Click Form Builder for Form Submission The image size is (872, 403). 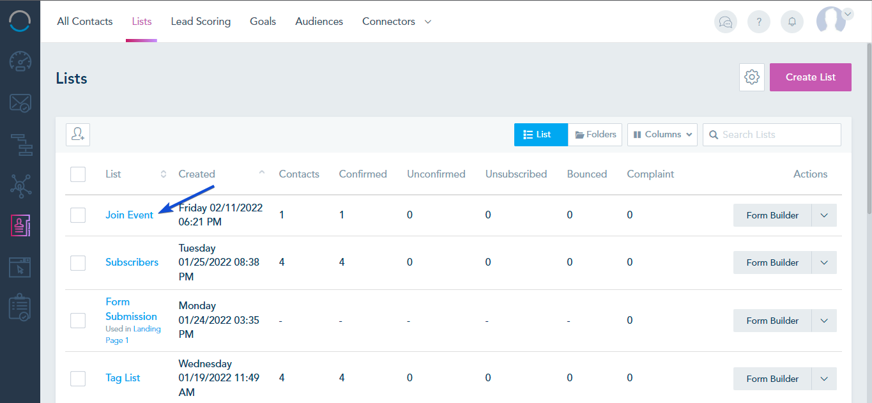(x=772, y=321)
